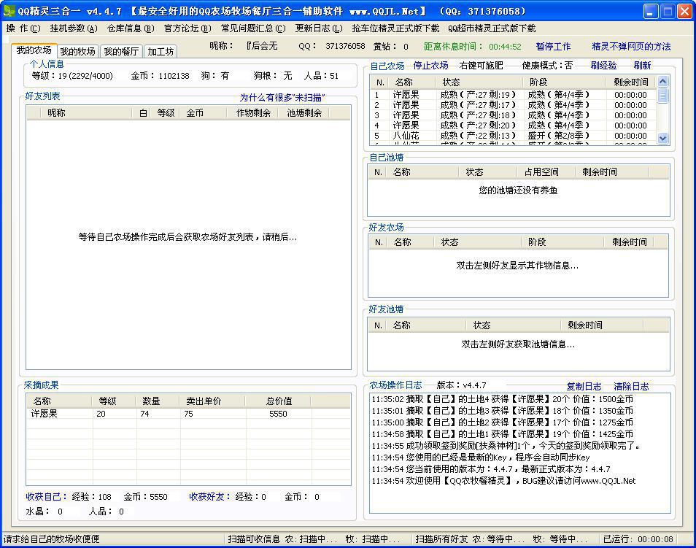This screenshot has width=696, height=548.
Task: Click 已运行 00:00:08 in status bar
Action: click(638, 539)
